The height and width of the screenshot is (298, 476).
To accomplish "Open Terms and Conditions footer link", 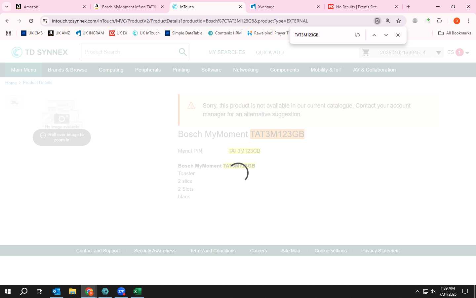I will (213, 251).
